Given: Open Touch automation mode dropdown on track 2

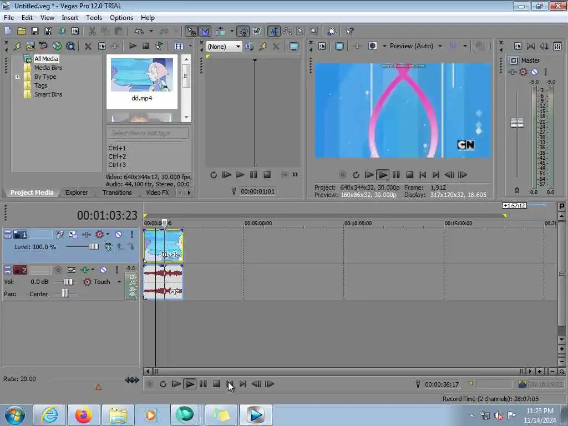Looking at the screenshot, I should (x=119, y=282).
